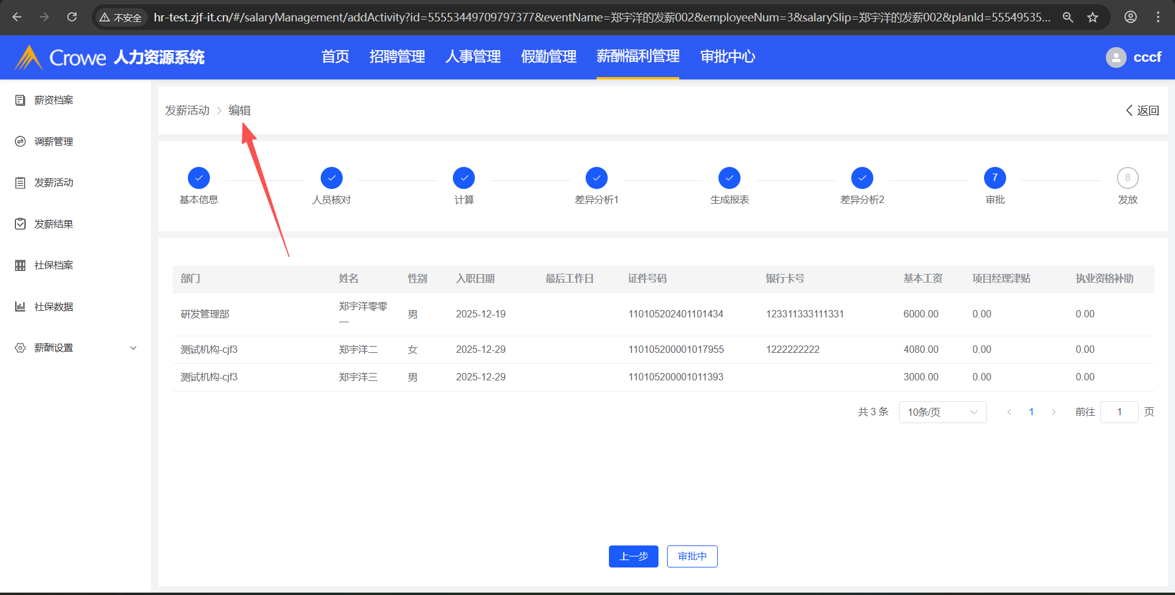Open the 10条/页 page size dropdown
This screenshot has height=595, width=1175.
tap(942, 412)
